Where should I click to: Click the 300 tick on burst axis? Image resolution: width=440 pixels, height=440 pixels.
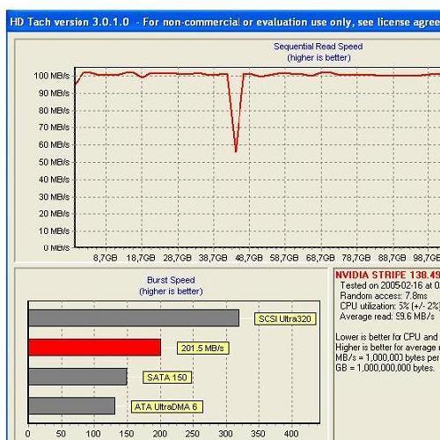tap(225, 434)
